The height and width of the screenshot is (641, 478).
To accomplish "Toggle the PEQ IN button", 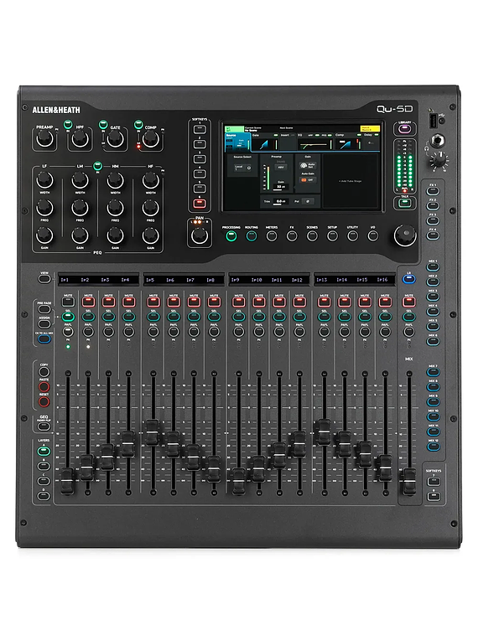I will (97, 166).
